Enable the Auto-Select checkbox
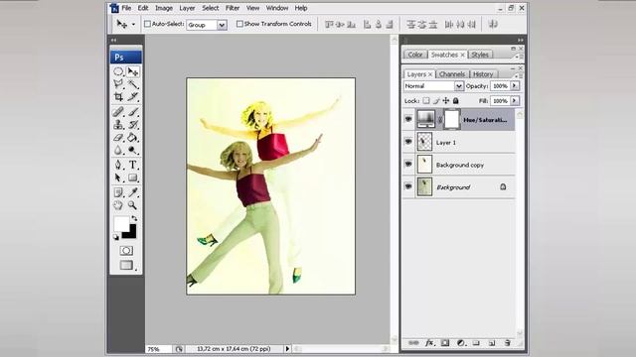The image size is (636, 357). (x=147, y=24)
